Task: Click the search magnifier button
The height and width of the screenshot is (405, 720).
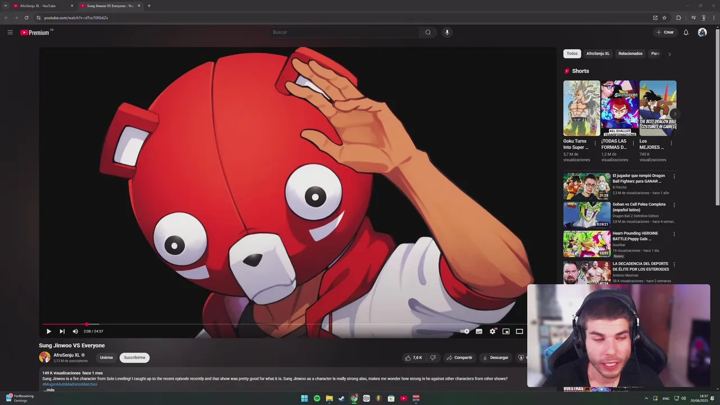Action: 428,32
